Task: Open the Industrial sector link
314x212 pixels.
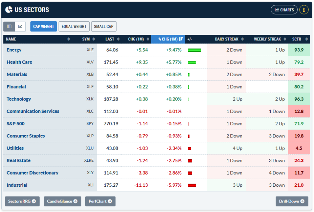Action: tap(17, 185)
